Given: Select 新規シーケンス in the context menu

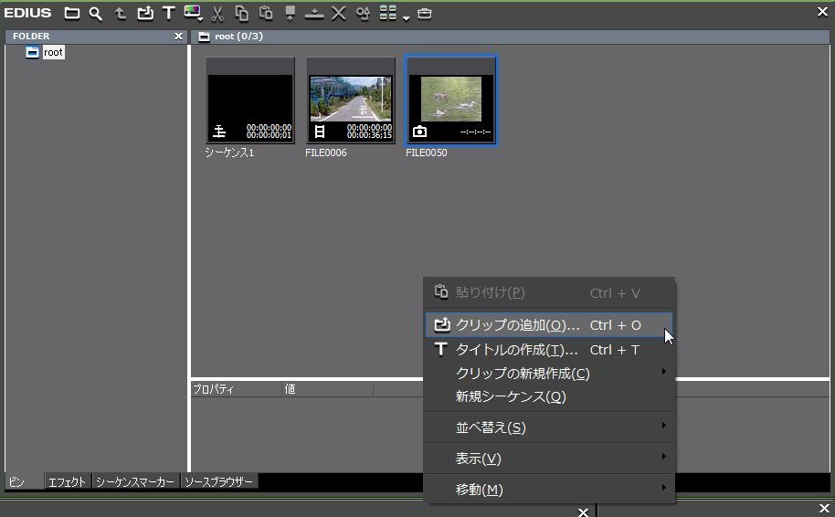Looking at the screenshot, I should tap(512, 397).
